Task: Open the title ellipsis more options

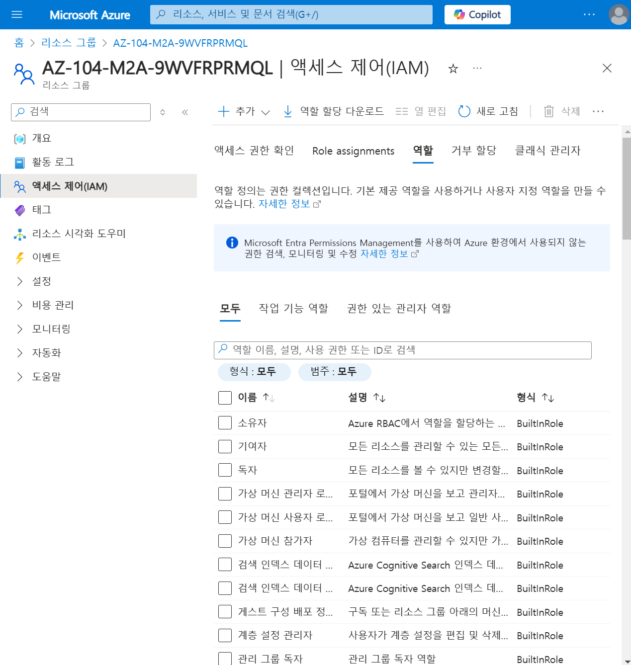Action: (x=477, y=68)
